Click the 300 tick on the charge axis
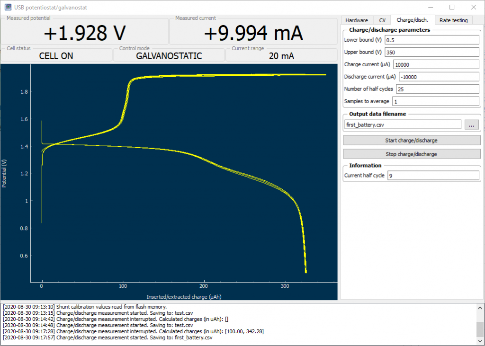 pyautogui.click(x=285, y=286)
